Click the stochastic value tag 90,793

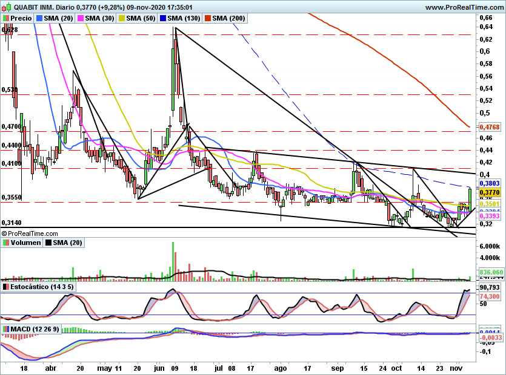point(490,287)
